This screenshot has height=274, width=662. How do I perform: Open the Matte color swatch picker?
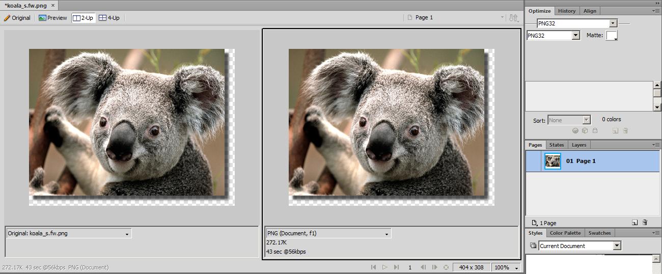[x=612, y=36]
